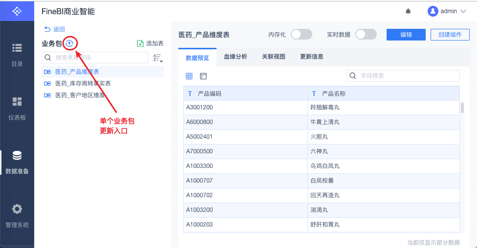Open the 管理系统 gear icon
Image resolution: width=477 pixels, height=248 pixels.
[x=17, y=209]
